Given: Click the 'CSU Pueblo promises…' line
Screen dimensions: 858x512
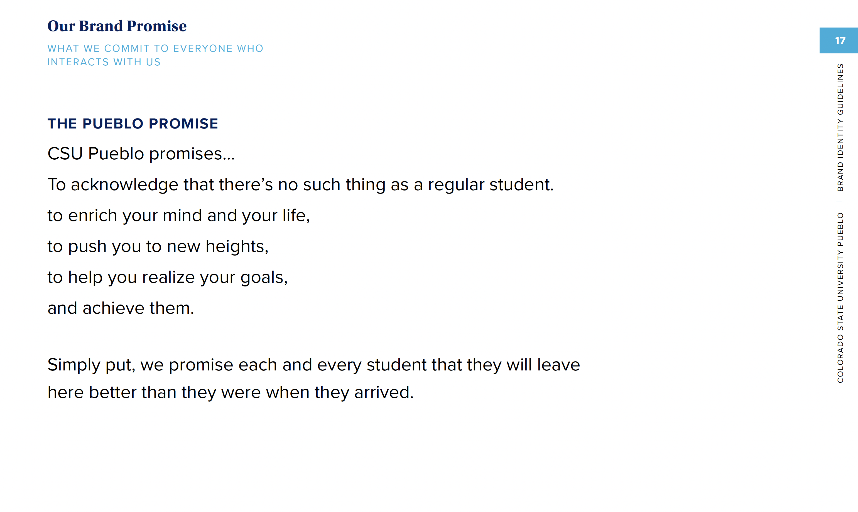Looking at the screenshot, I should pos(141,154).
